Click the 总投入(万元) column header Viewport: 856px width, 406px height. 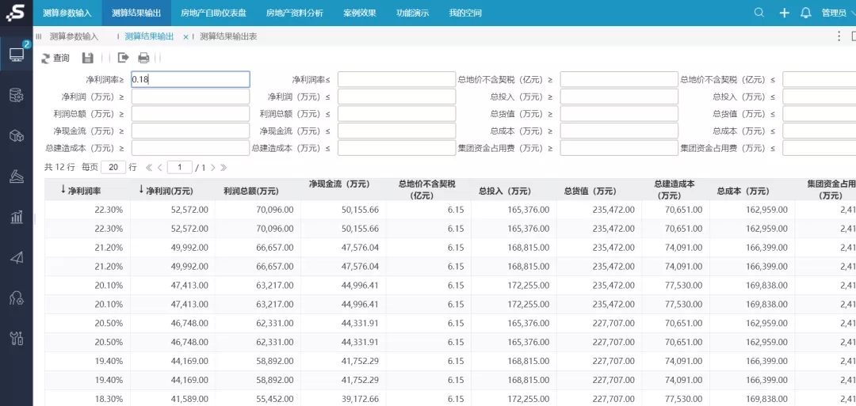point(506,191)
